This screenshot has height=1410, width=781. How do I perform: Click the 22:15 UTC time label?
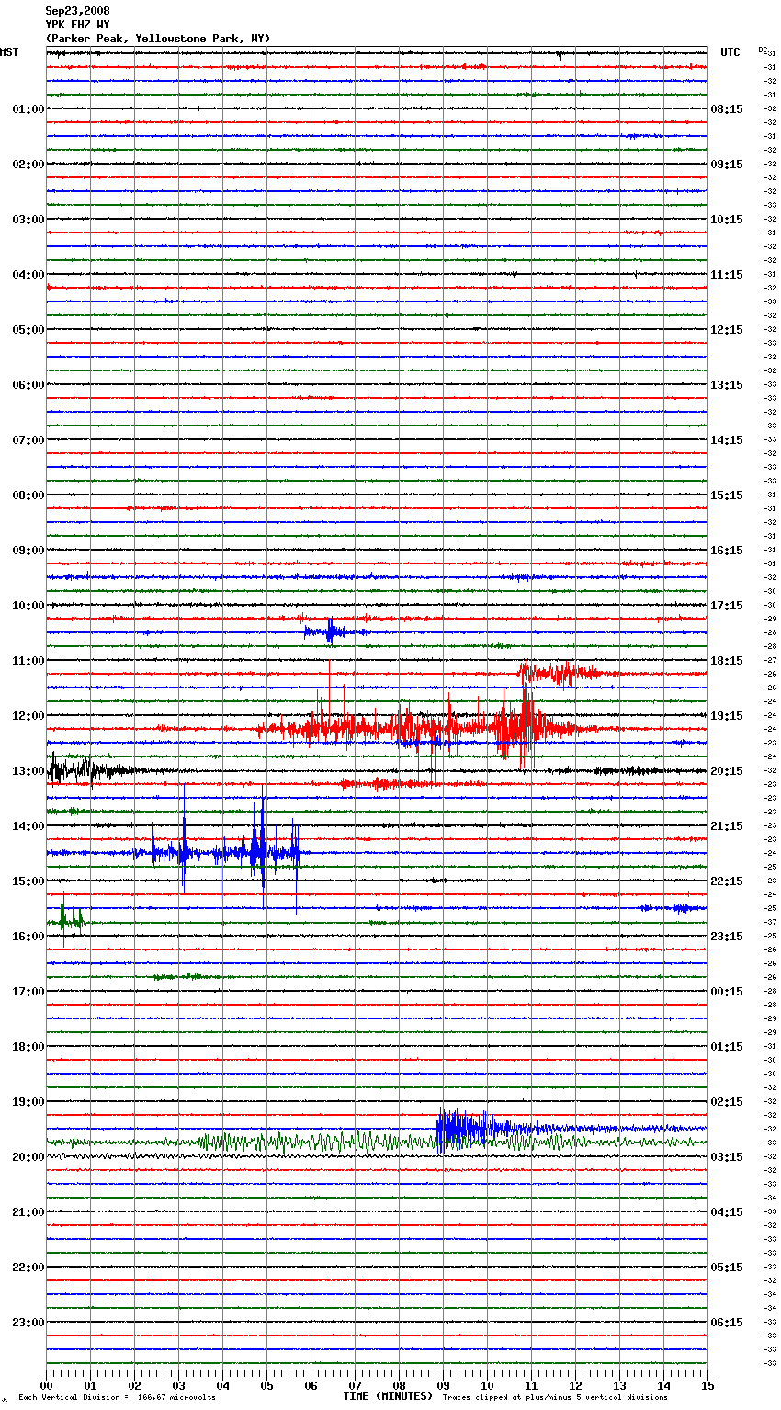pos(727,881)
